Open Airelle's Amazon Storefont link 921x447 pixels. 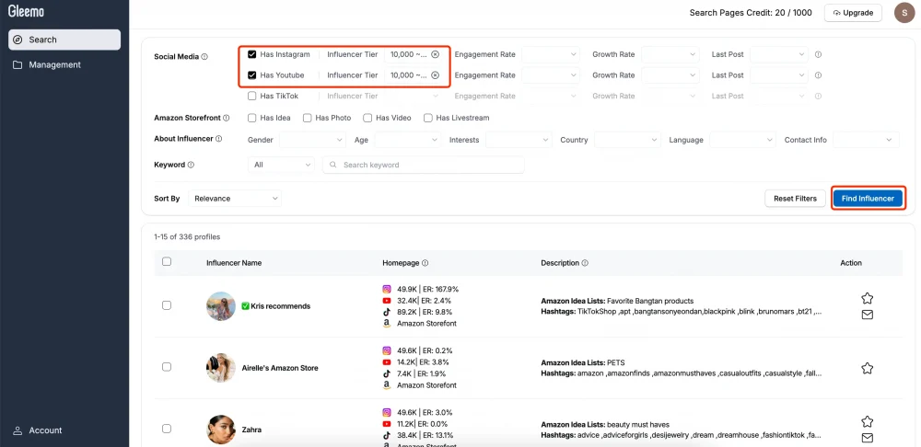tap(426, 385)
